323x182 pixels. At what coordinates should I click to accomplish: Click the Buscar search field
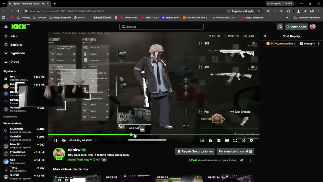[x=161, y=27]
